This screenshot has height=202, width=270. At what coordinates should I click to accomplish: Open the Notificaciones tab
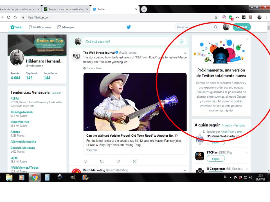coord(40,27)
